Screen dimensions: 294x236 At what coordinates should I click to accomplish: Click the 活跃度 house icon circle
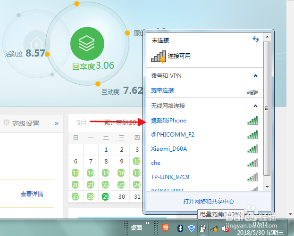[37, 44]
